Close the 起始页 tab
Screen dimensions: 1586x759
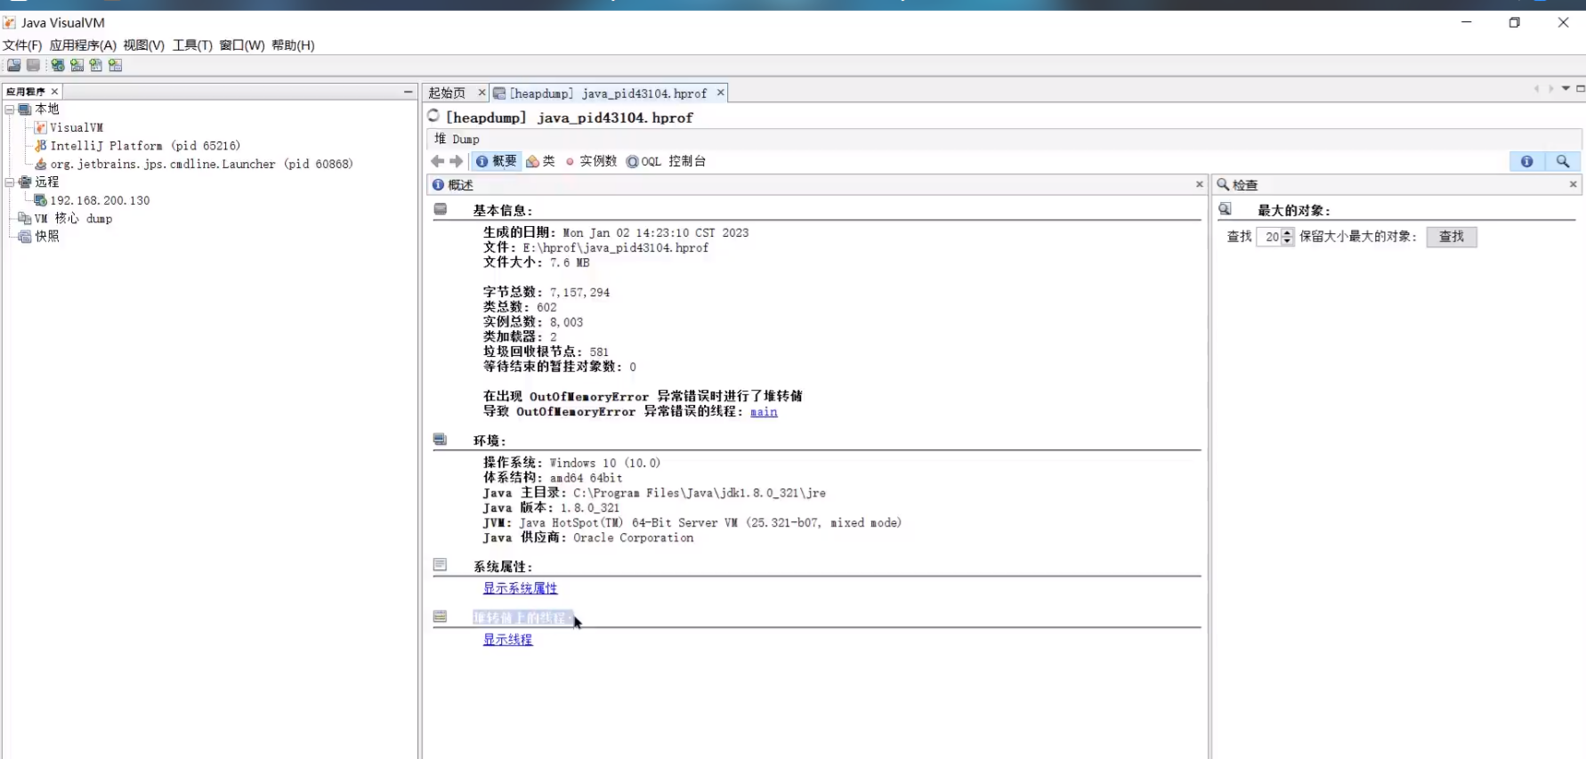(481, 93)
